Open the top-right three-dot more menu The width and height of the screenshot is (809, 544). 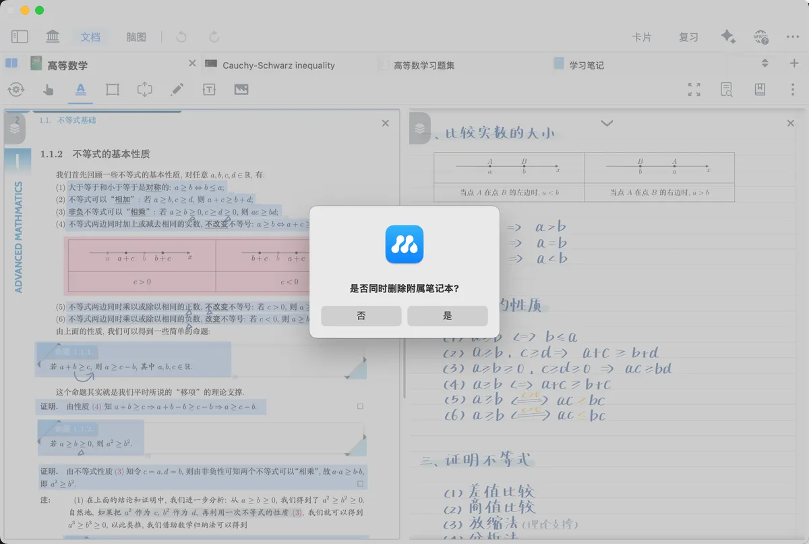[793, 37]
